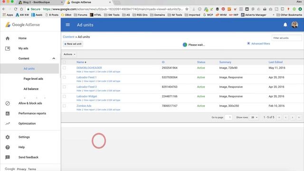Open the Show rows dropdown
304x171 pixels.
254,117
